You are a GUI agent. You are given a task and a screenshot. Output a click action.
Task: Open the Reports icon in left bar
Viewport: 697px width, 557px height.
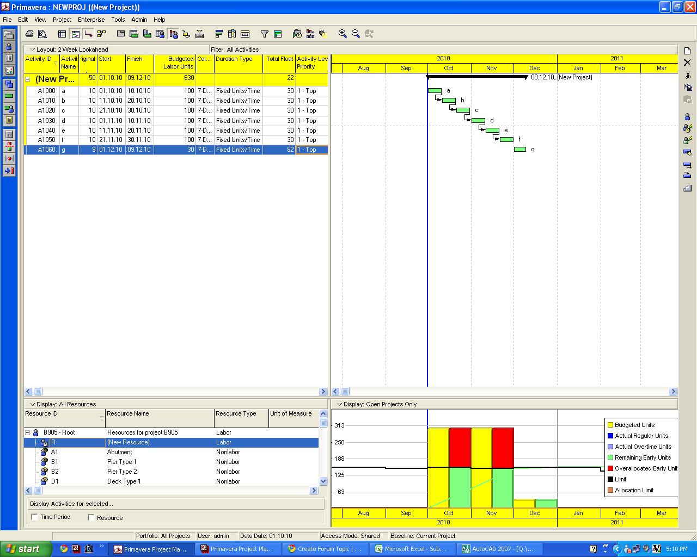click(9, 58)
